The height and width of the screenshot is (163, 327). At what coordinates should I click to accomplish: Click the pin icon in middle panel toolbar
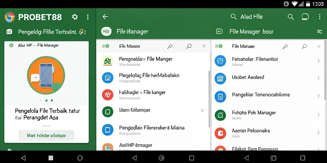coord(170,46)
